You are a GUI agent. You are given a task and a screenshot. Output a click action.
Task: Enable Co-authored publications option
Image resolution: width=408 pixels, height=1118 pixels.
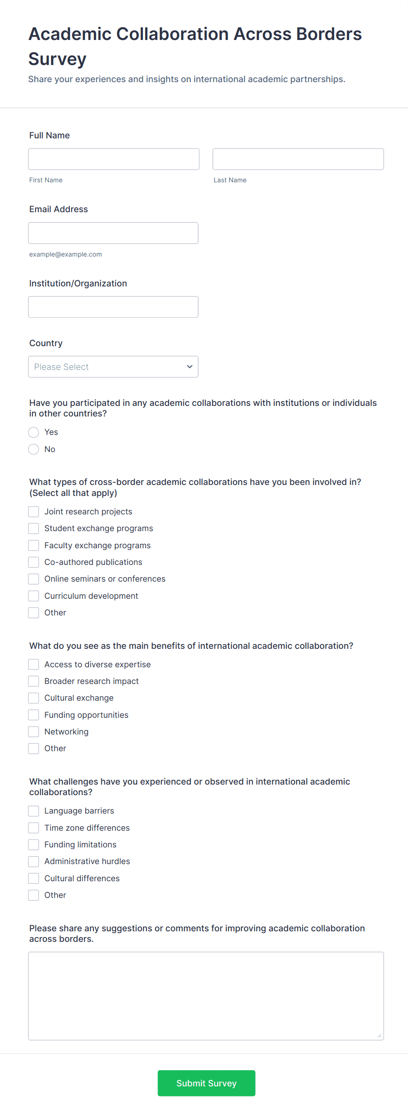coord(34,562)
